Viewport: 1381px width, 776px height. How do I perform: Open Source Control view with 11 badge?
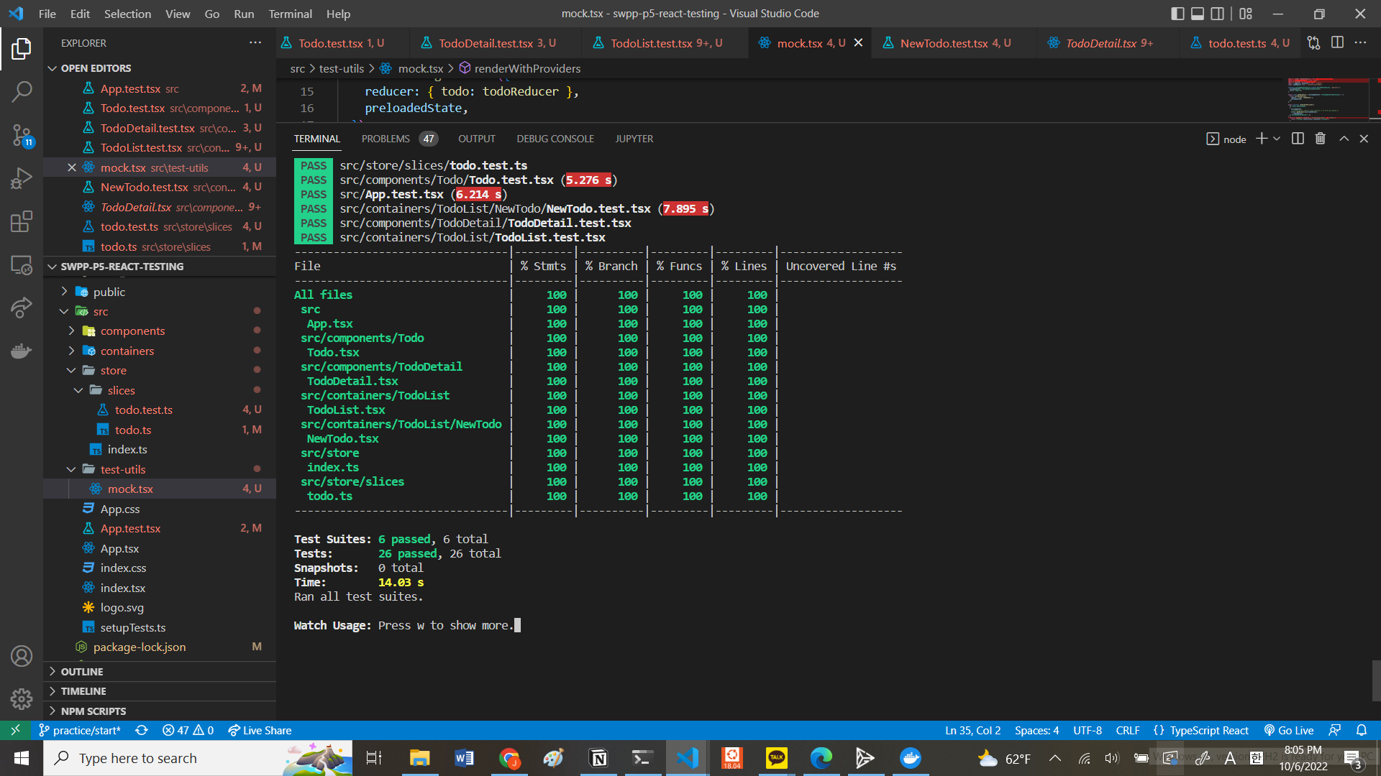22,135
